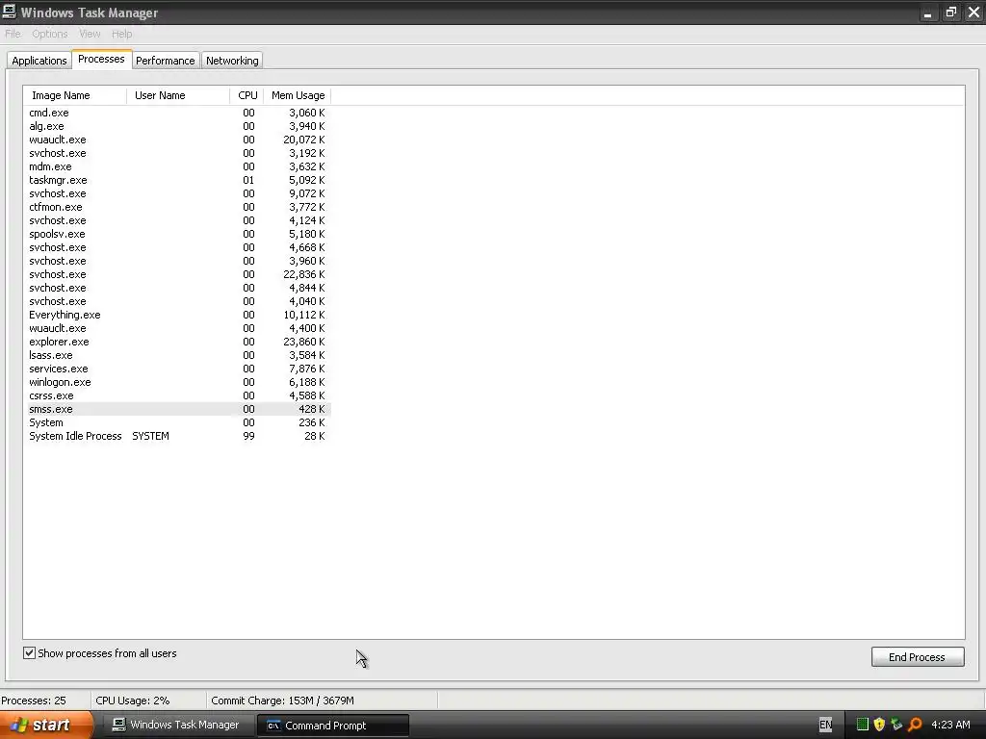Switch to the Networking tab
The height and width of the screenshot is (739, 986).
(232, 61)
